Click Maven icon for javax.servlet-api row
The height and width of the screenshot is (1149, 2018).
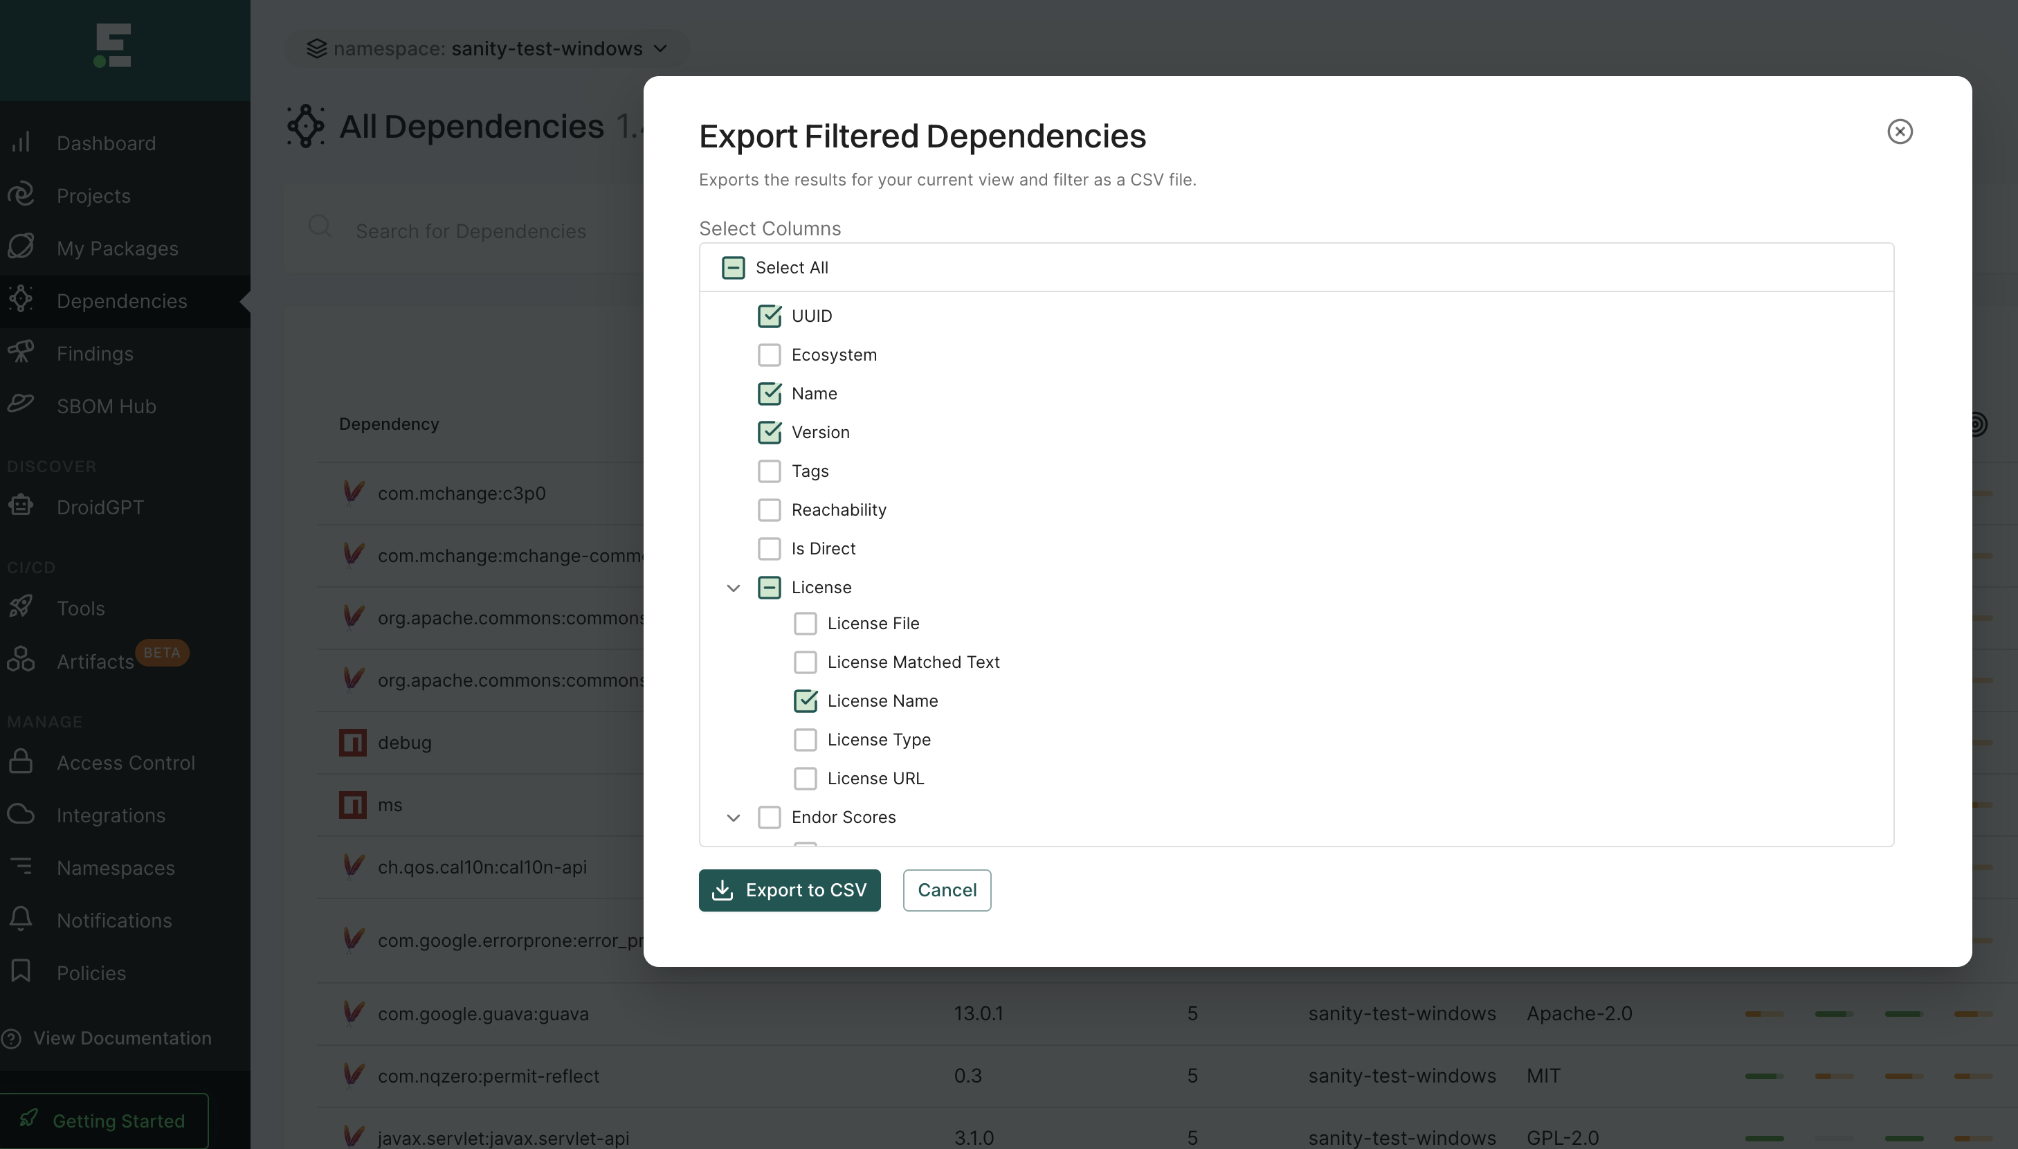pyautogui.click(x=354, y=1137)
